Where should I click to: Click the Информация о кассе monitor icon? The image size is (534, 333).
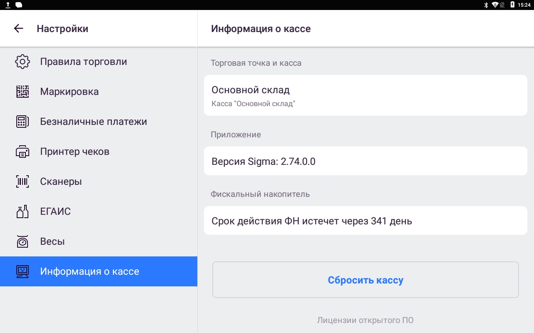[x=23, y=271]
